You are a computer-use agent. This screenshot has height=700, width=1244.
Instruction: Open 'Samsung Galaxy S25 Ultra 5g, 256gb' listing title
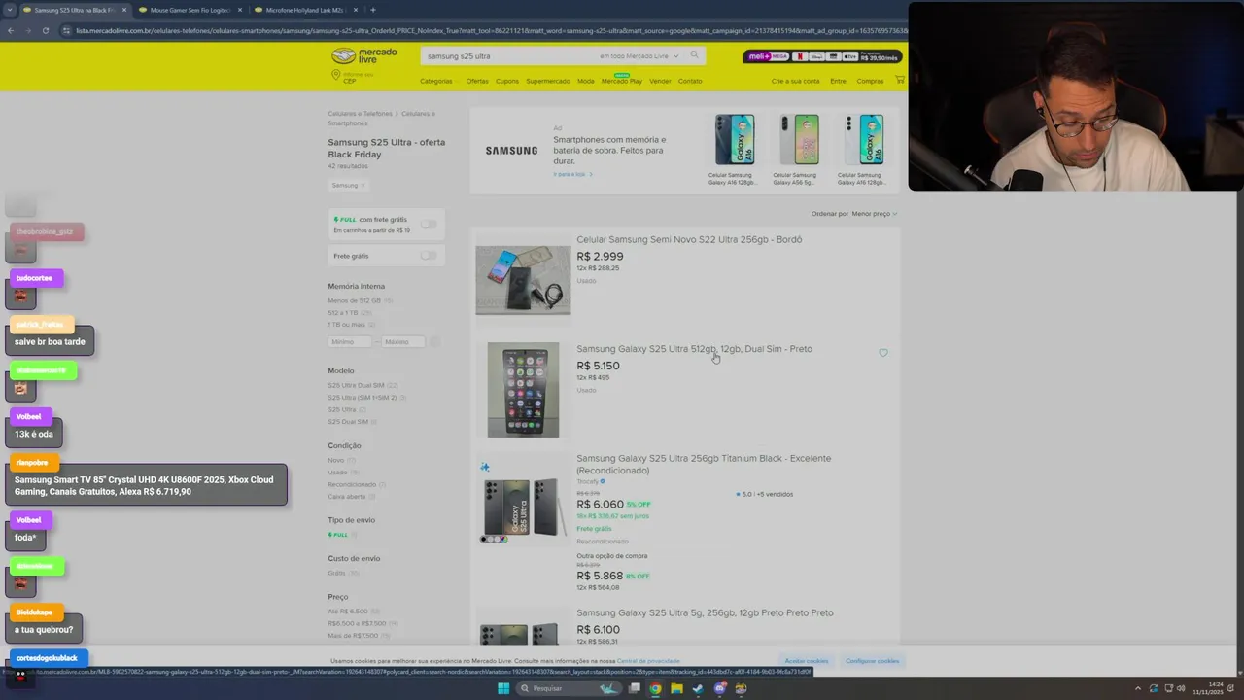coord(705,613)
